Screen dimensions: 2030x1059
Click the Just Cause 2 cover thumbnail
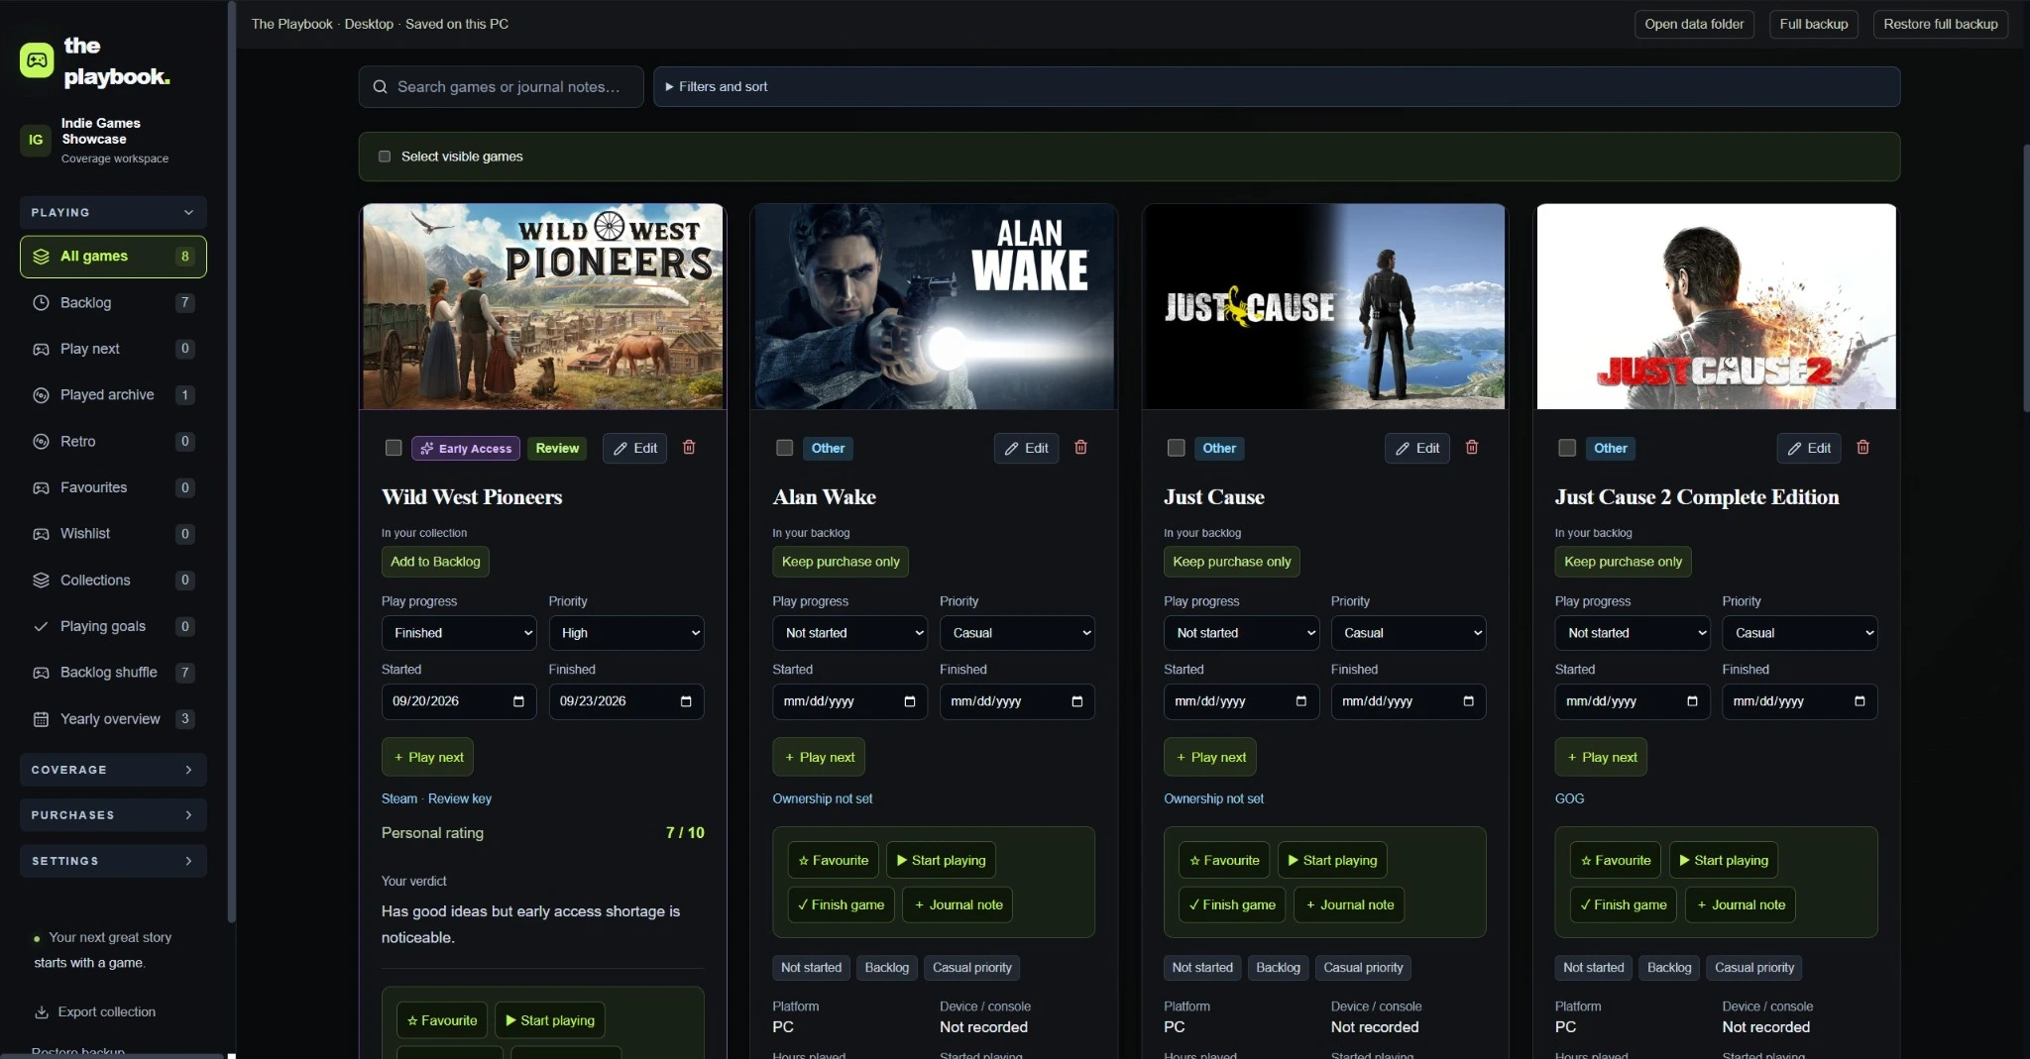[x=1716, y=306]
